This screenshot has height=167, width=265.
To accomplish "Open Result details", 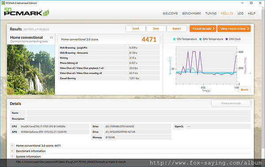I will [203, 29].
